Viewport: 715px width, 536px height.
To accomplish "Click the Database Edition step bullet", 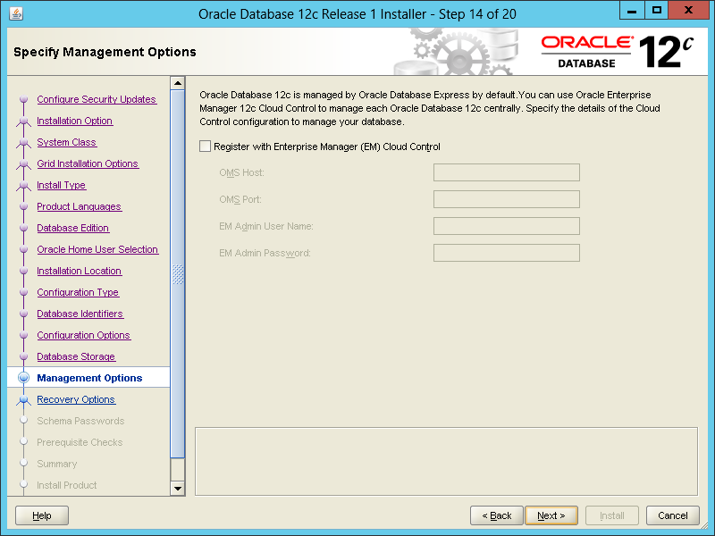I will pos(24,228).
